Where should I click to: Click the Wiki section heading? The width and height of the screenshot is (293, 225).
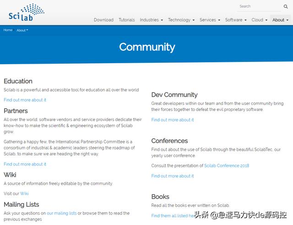[x=10, y=175]
